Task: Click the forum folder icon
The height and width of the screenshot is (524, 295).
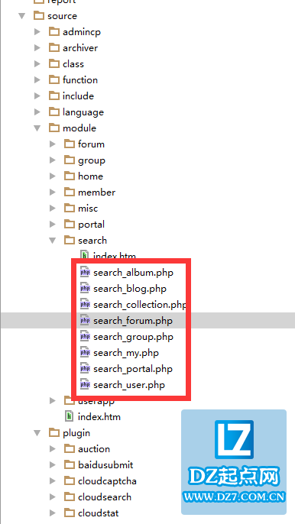Action: (x=70, y=144)
